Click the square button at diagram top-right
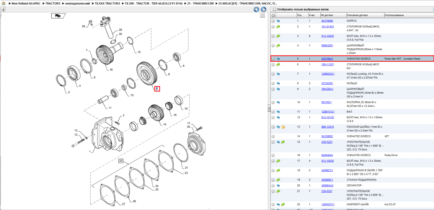This screenshot has height=210, width=434. pos(263,16)
